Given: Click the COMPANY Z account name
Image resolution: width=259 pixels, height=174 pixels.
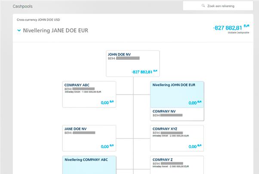Looking at the screenshot, I should pos(163,159).
